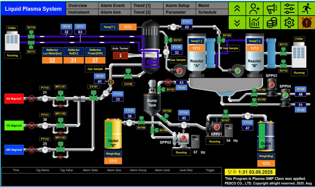
Task: Open the bar chart trend icon
Action: point(254,22)
